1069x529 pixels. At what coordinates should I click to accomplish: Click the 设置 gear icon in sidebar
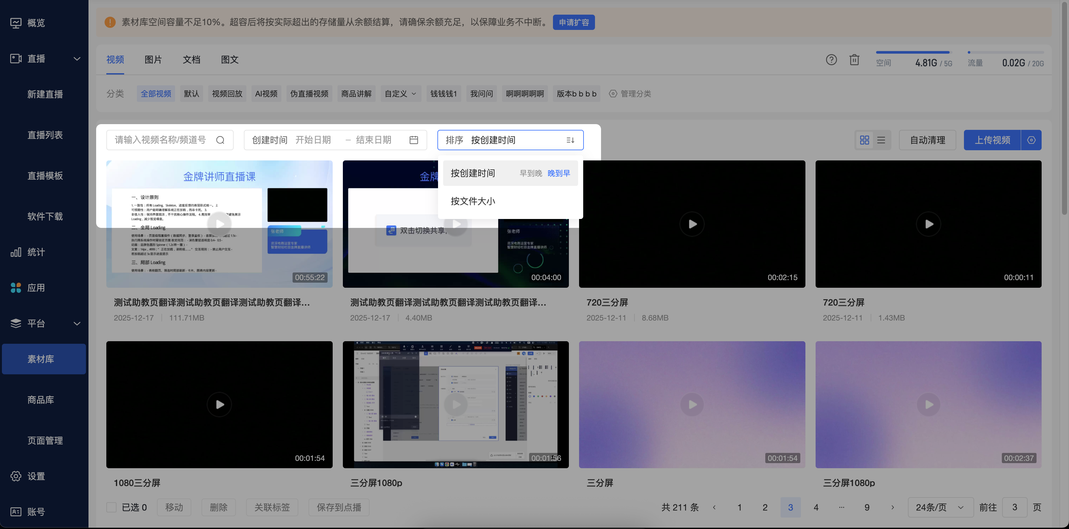(16, 476)
